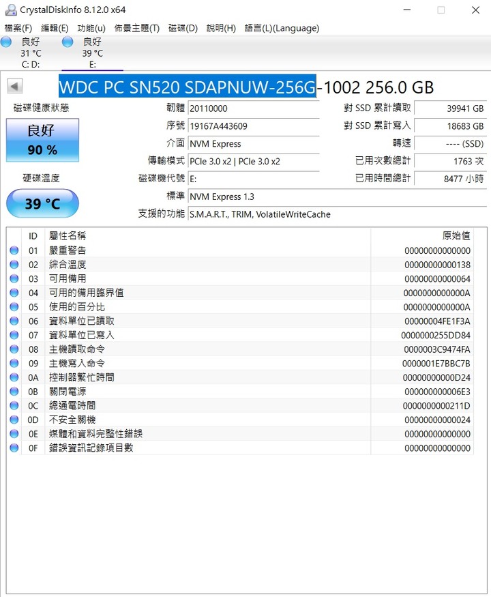Image resolution: width=491 pixels, height=597 pixels.
Task: Click the 良好 90 % health status button
Action: [x=43, y=140]
